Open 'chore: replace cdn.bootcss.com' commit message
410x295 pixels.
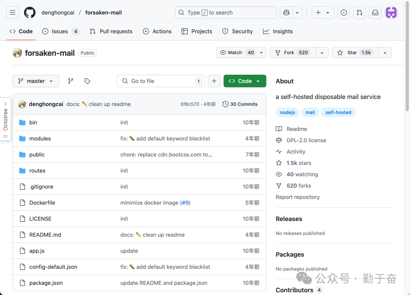166,155
